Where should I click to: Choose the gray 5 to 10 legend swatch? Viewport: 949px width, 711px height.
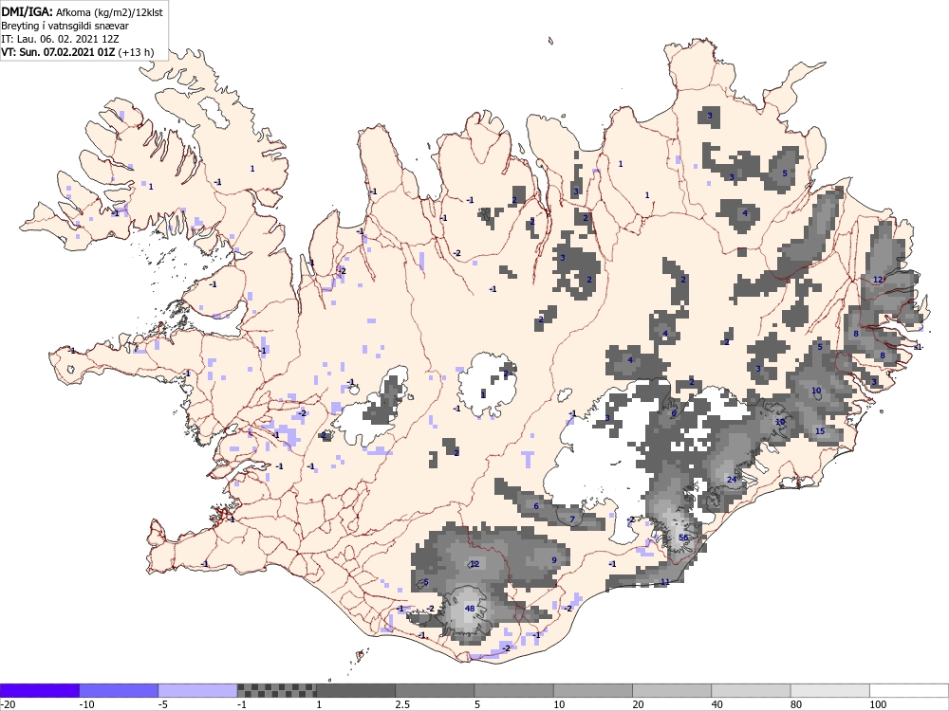coord(513,690)
